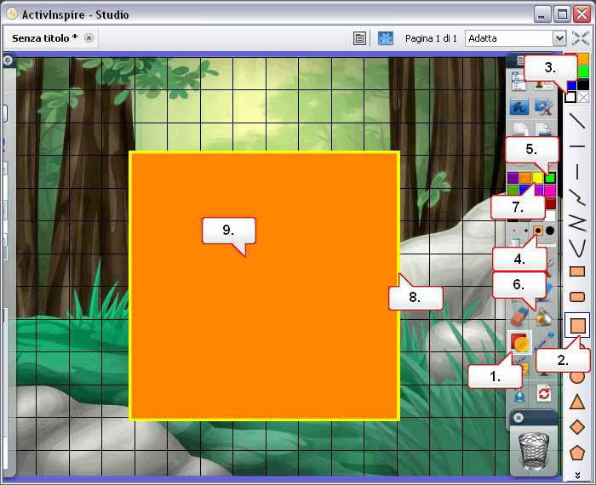The height and width of the screenshot is (485, 596).
Task: Select the no-fill crossed box
Action: (x=583, y=97)
